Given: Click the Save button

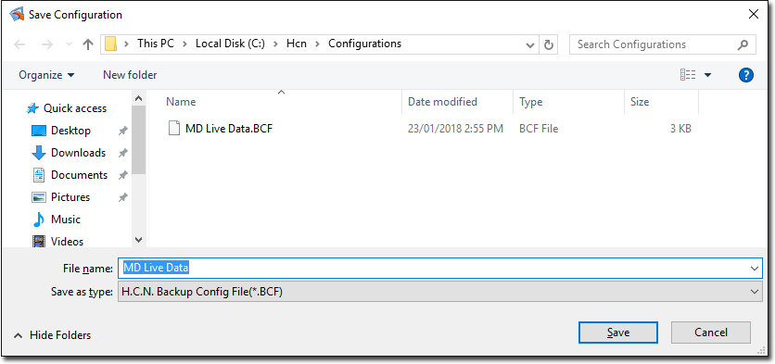Looking at the screenshot, I should click(x=617, y=333).
